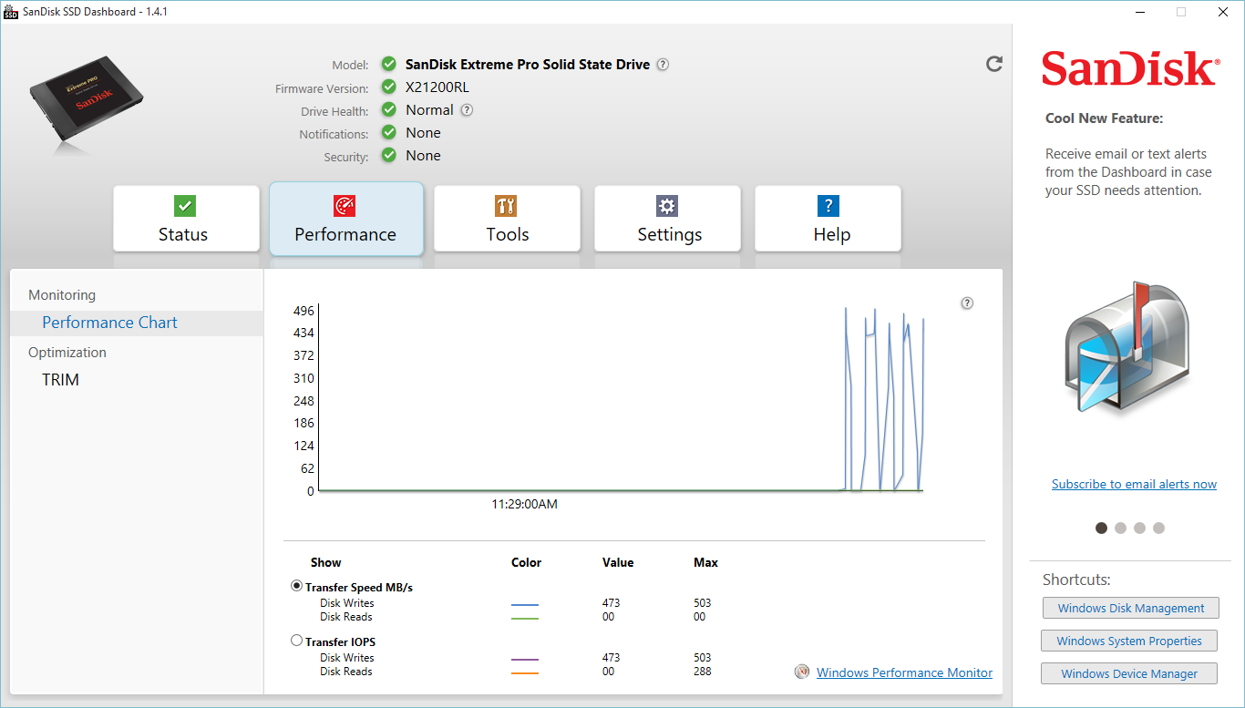The image size is (1245, 708).
Task: Click the help icon beside model name
Action: [x=663, y=65]
